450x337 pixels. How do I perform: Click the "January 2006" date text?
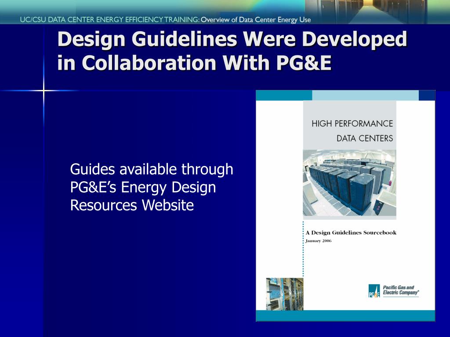(x=318, y=241)
